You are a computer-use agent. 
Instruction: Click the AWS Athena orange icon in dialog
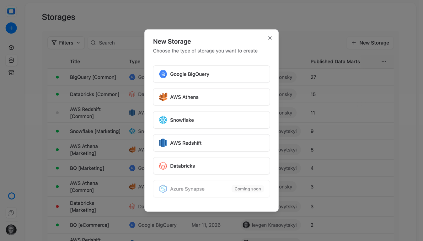click(x=163, y=97)
